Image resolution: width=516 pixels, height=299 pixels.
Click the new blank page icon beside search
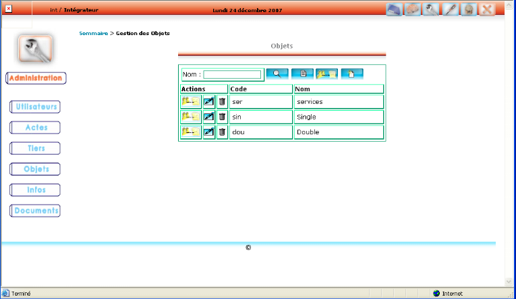(352, 74)
